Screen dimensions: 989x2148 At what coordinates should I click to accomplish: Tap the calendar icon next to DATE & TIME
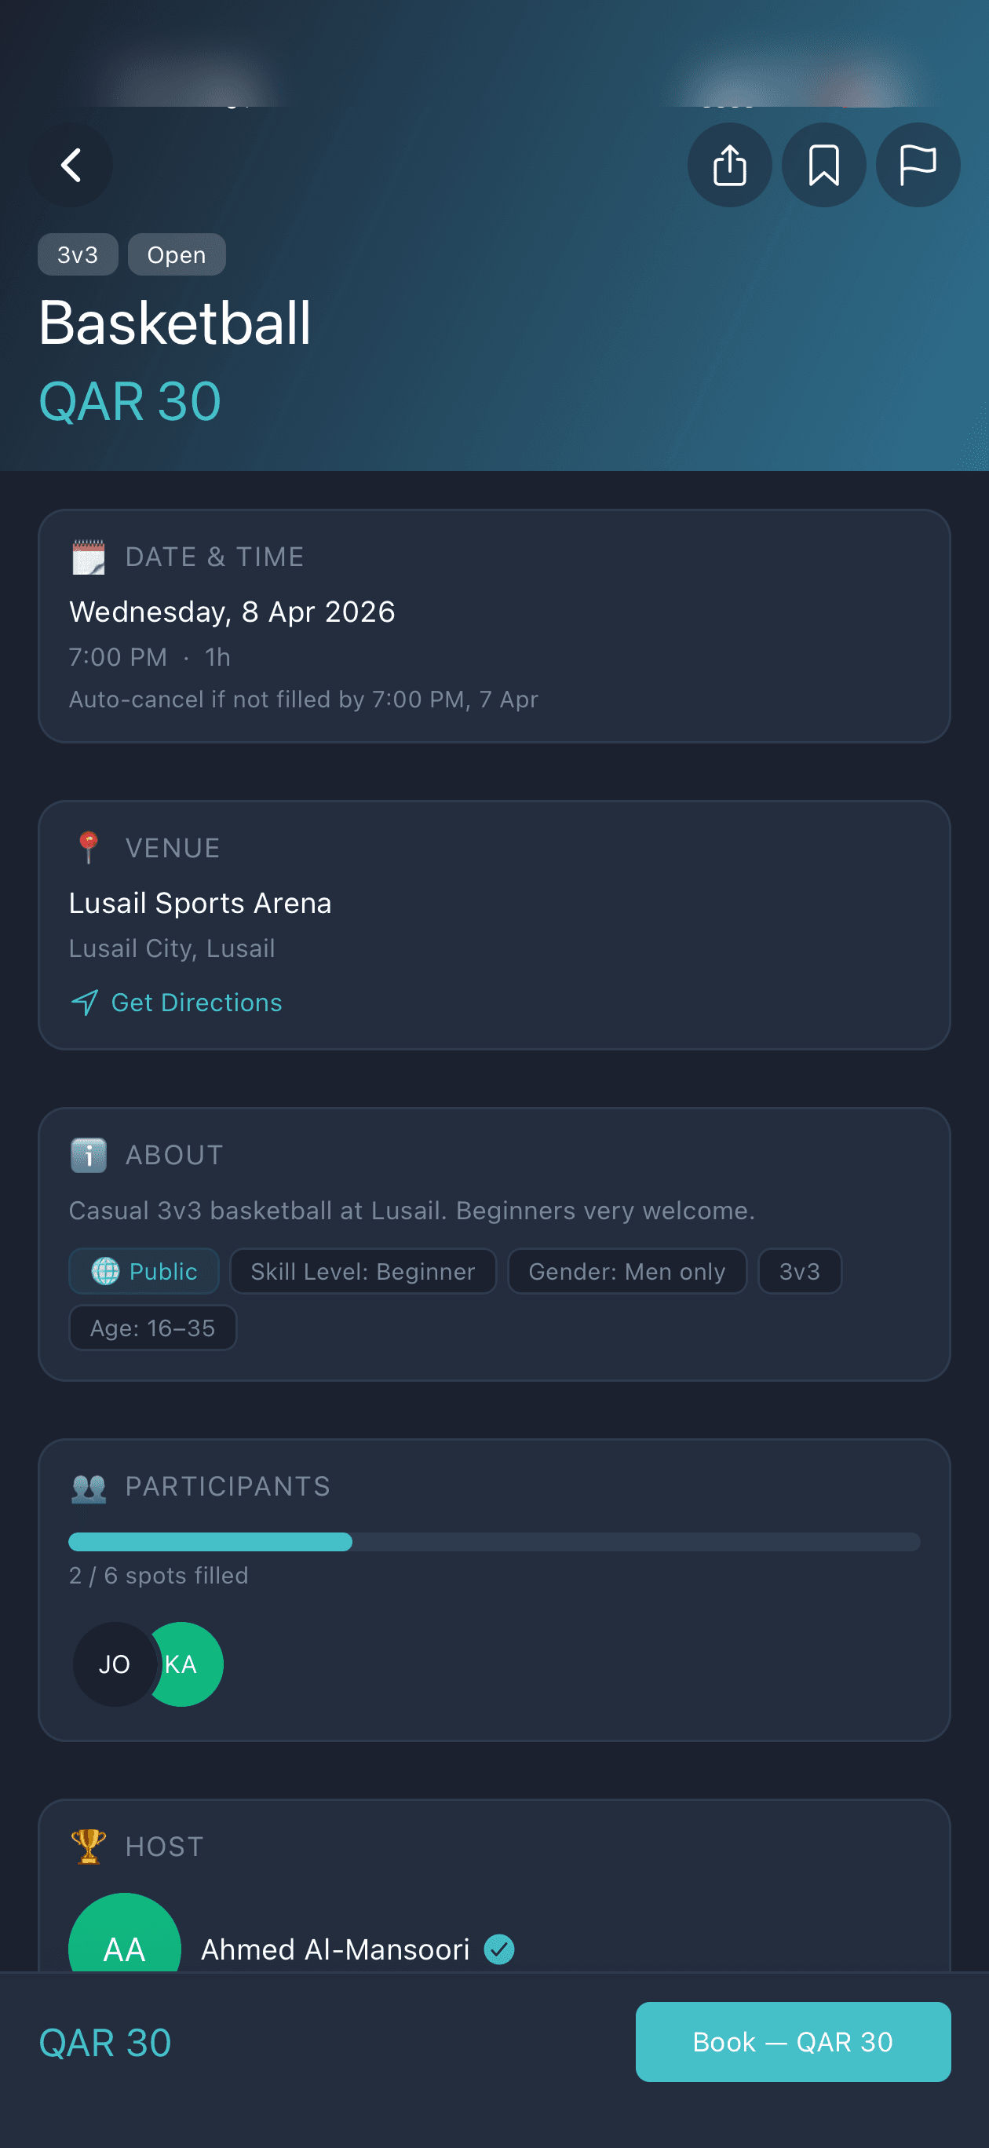tap(88, 556)
